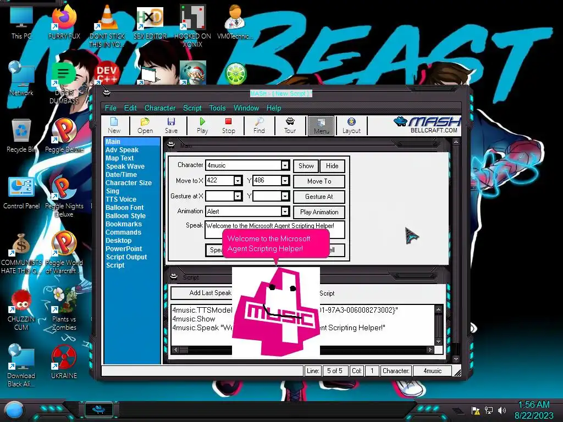The height and width of the screenshot is (422, 563).
Task: Halt playback using the red Stop icon
Action: (228, 126)
